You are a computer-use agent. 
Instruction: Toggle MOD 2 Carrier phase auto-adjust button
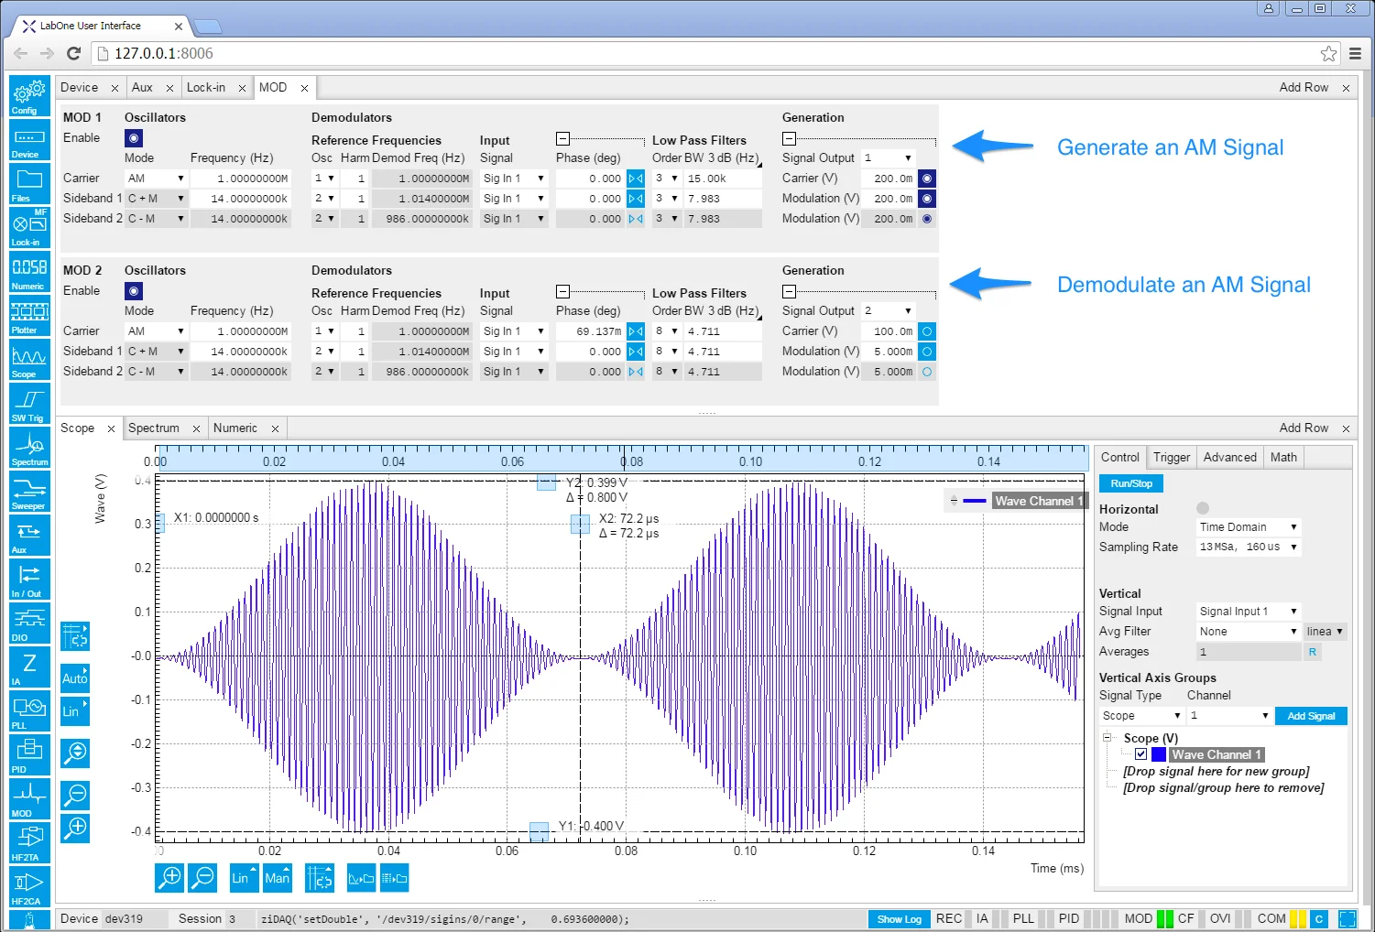tap(636, 331)
